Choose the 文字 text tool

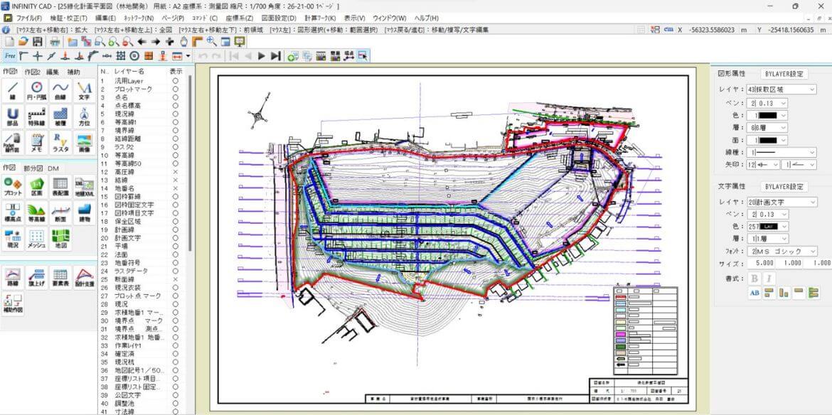click(x=84, y=90)
